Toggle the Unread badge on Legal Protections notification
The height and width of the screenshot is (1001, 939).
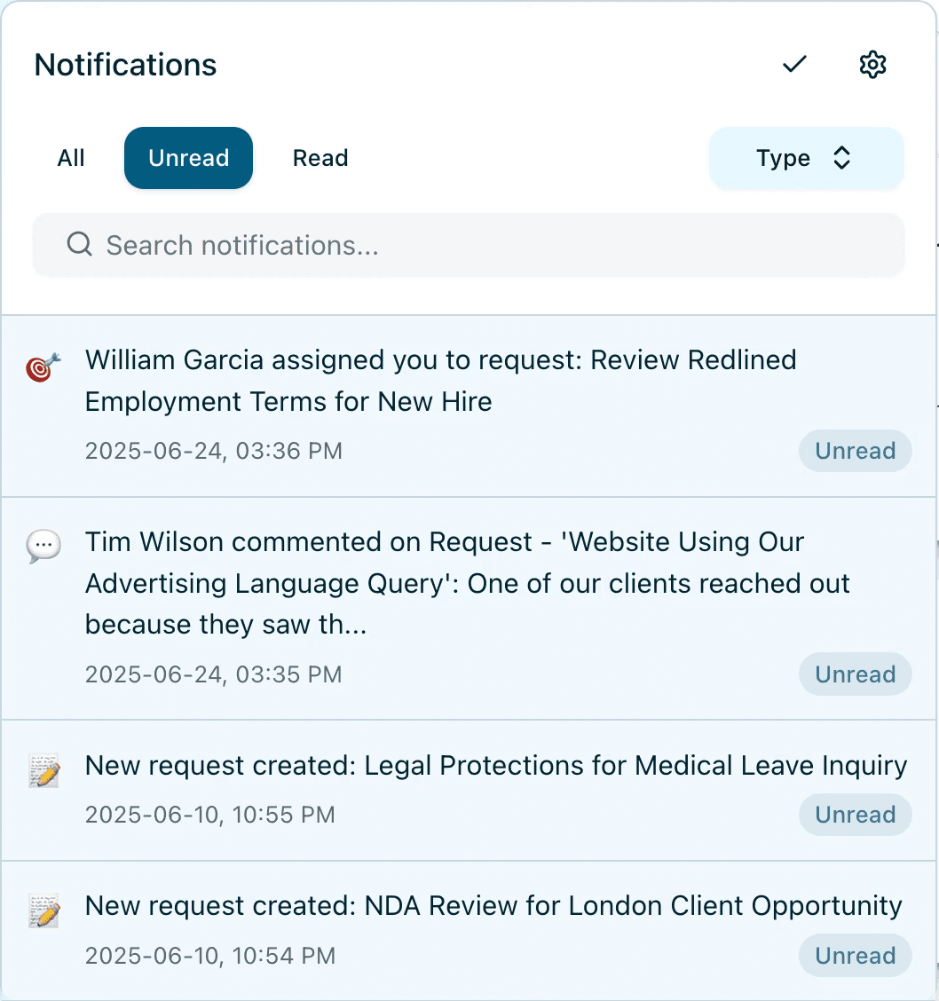(855, 815)
